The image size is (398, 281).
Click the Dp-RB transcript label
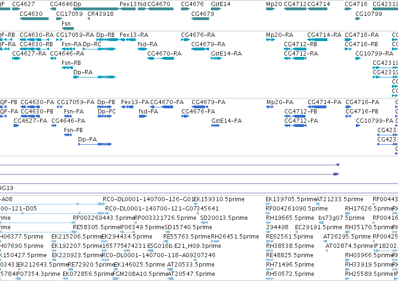pyautogui.click(x=105, y=35)
